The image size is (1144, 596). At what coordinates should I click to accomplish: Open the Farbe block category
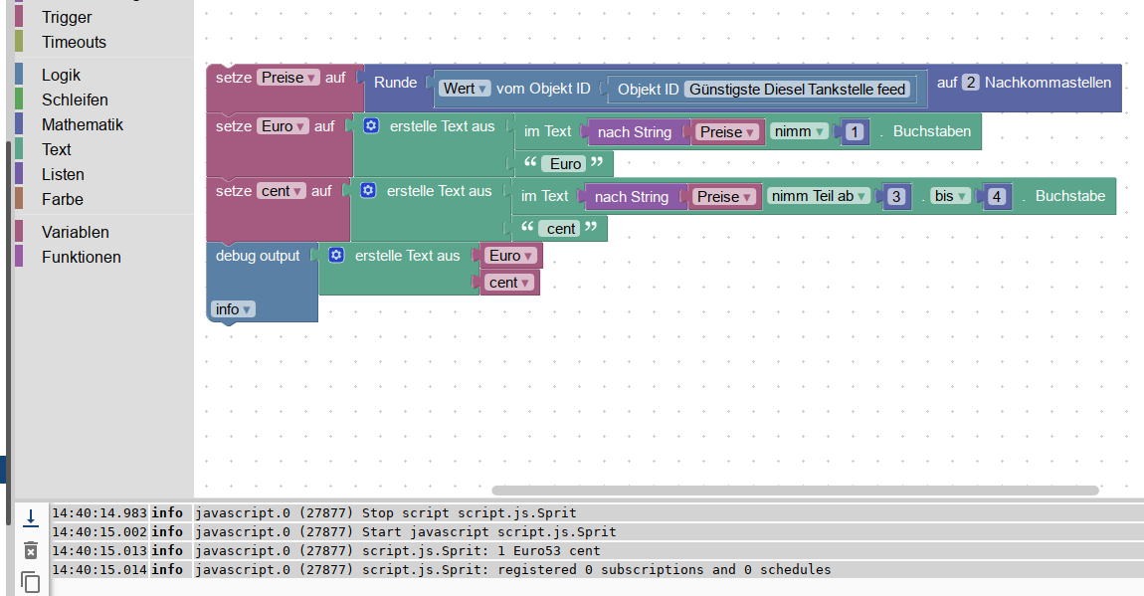[x=62, y=198]
